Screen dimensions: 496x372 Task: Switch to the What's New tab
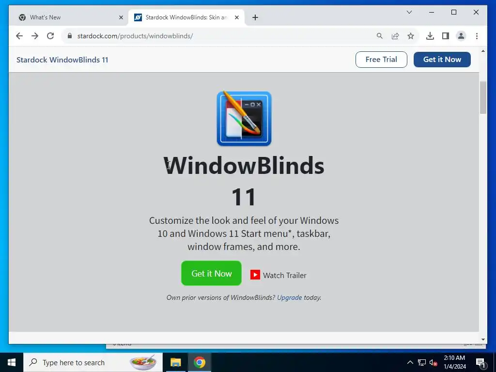[71, 17]
